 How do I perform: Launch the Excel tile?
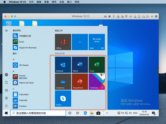pos(97,65)
